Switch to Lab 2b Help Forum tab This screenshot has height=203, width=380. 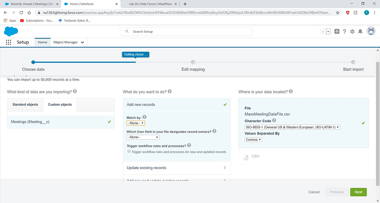pyautogui.click(x=150, y=4)
